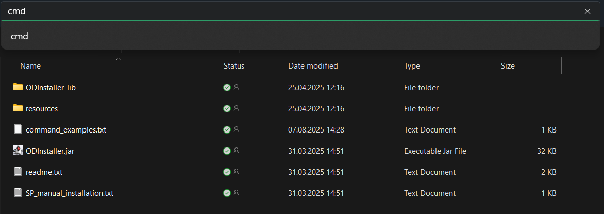
Task: Click the ODInstaller.jar Java icon
Action: pyautogui.click(x=18, y=151)
